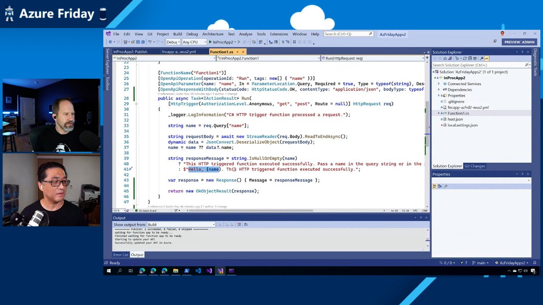This screenshot has height=305, width=543.
Task: Select fncapp-azfrd2-wus2.yml in Solution Explorer
Action: pos(468,108)
